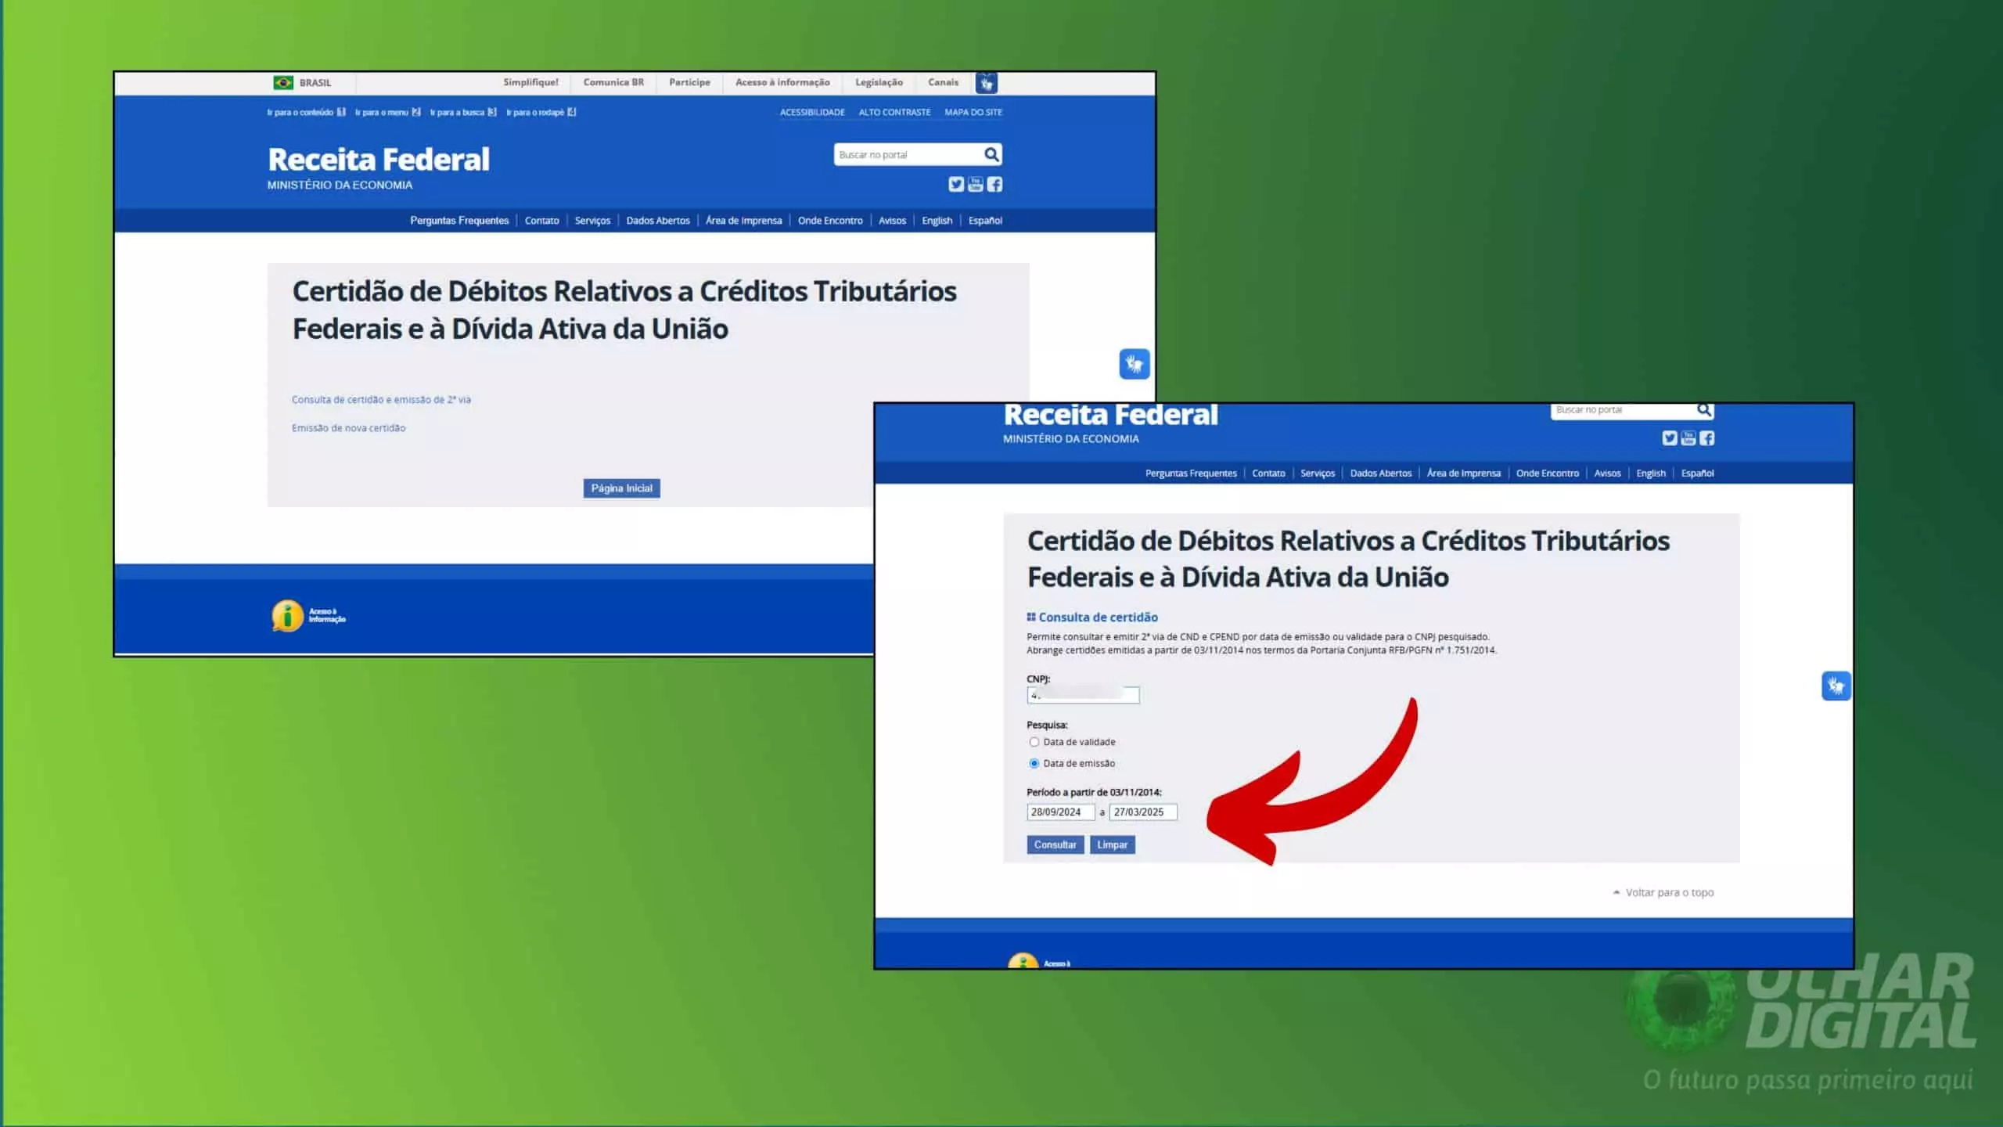Click Avisos in back window menu
The image size is (2003, 1127).
click(892, 221)
